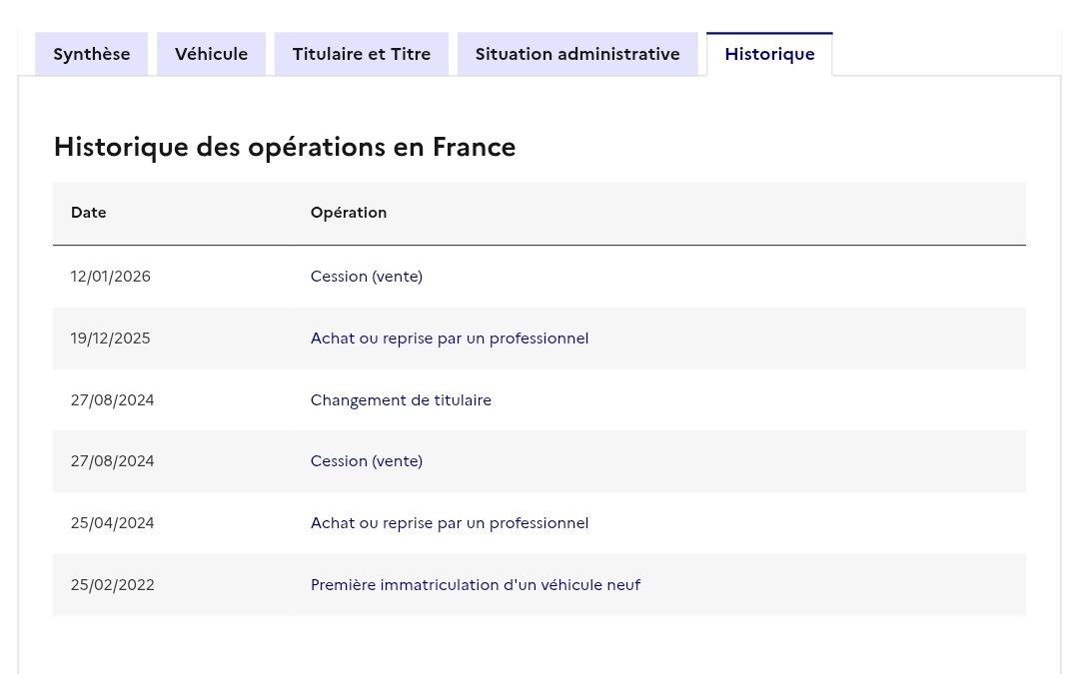Click the date beside Changement de titulaire
1079x674 pixels.
point(113,400)
